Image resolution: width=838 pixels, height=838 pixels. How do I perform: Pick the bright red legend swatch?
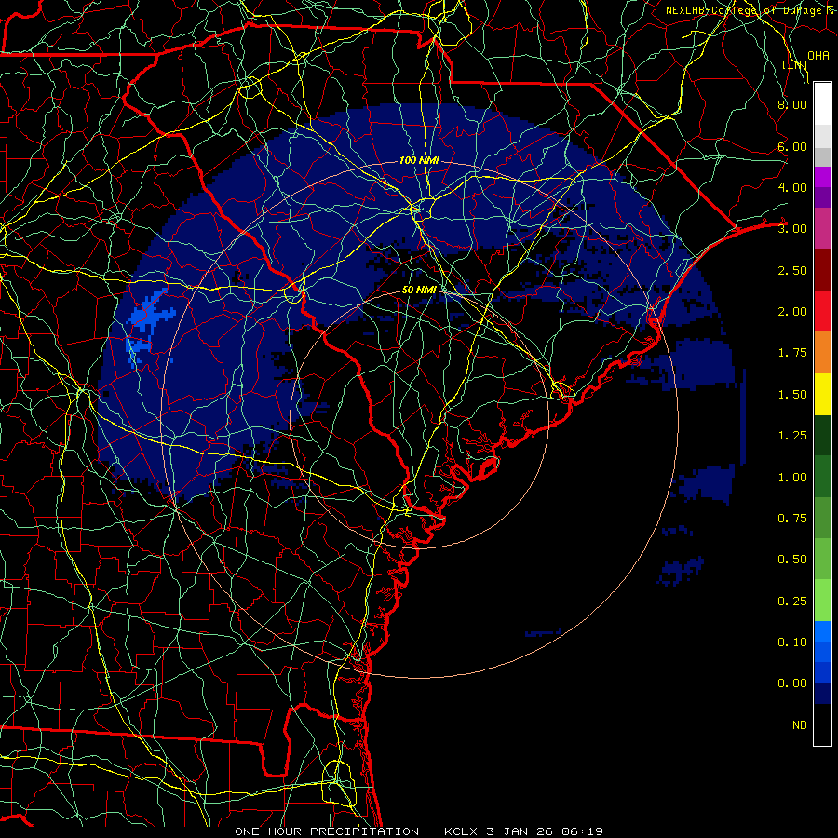[822, 311]
